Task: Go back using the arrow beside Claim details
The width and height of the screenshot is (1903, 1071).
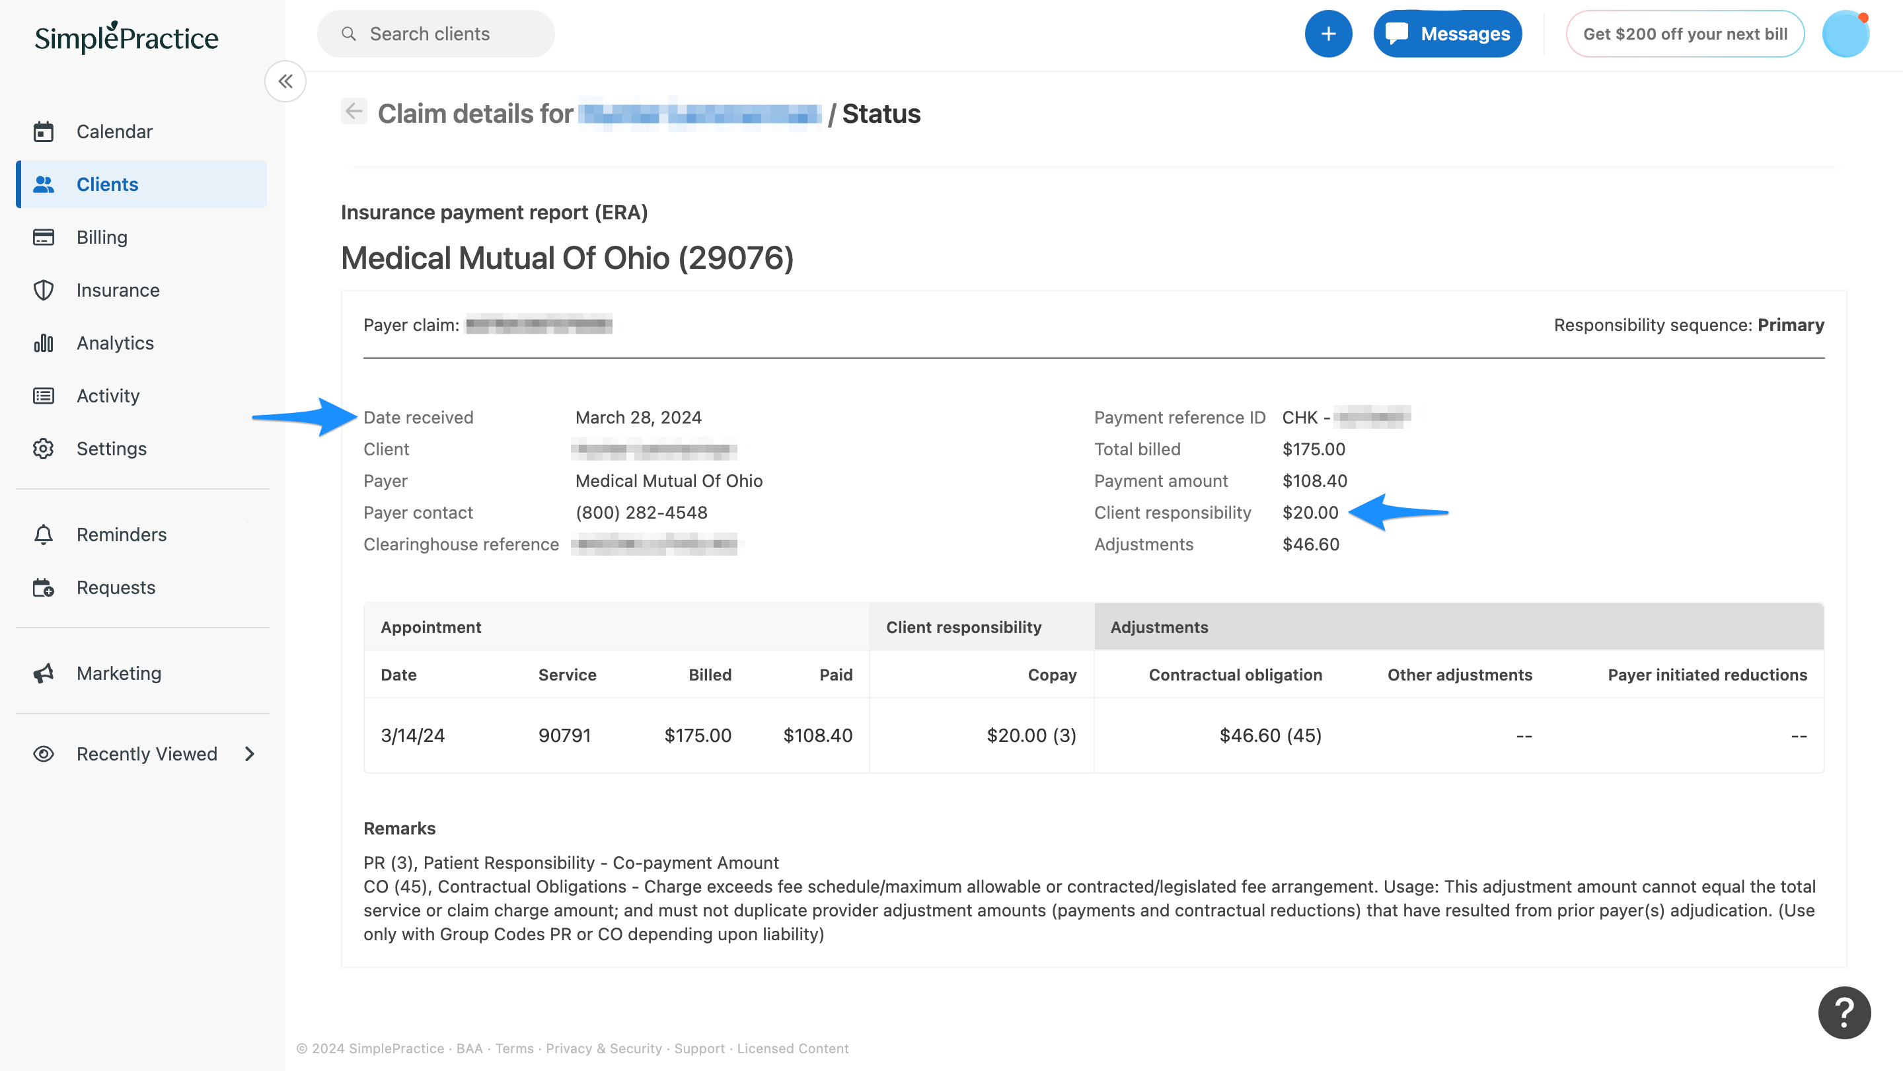Action: [354, 112]
